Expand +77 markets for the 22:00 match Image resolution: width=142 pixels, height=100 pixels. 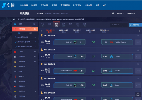[x=138, y=85]
